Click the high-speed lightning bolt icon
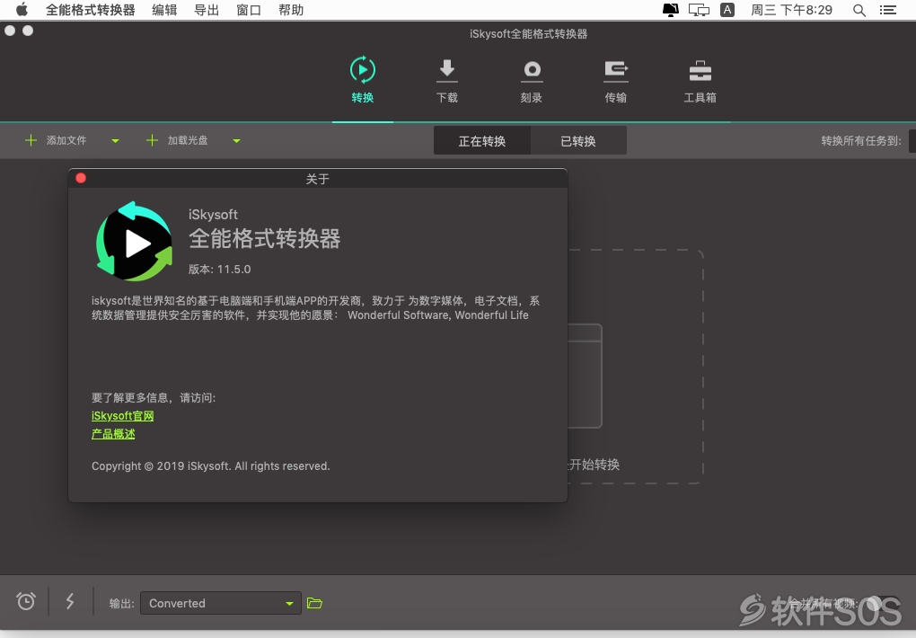 pyautogui.click(x=70, y=601)
